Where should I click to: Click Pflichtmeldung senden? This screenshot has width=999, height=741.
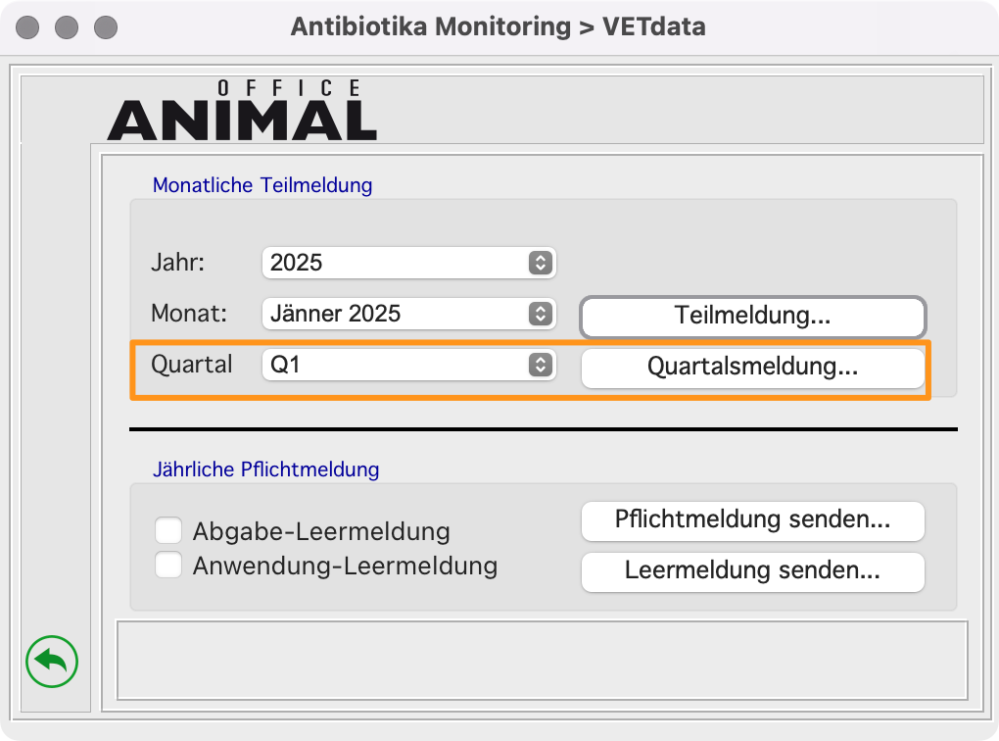click(752, 521)
